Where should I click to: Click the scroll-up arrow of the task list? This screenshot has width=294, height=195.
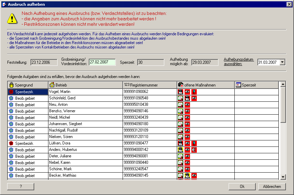point(283,84)
